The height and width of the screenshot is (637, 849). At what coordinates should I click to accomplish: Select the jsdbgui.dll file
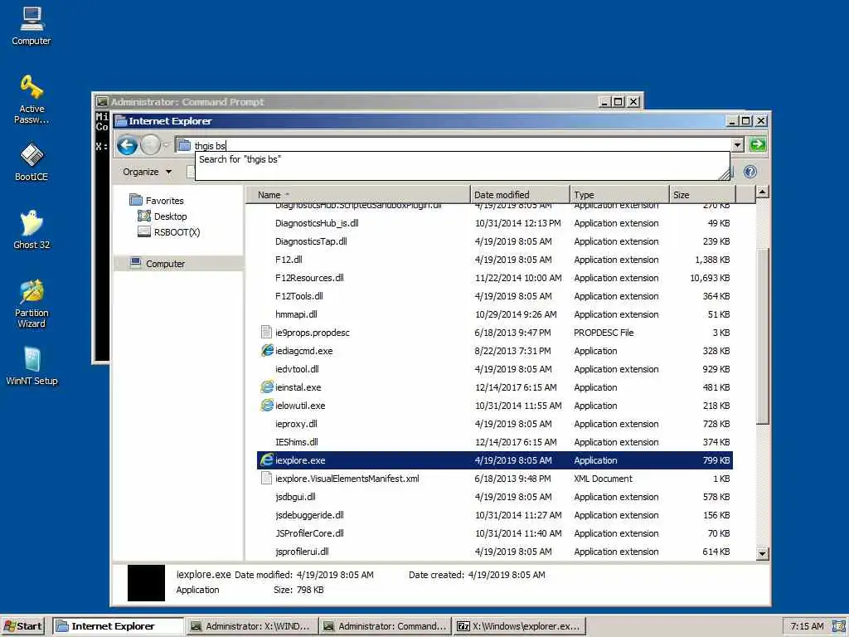click(295, 497)
